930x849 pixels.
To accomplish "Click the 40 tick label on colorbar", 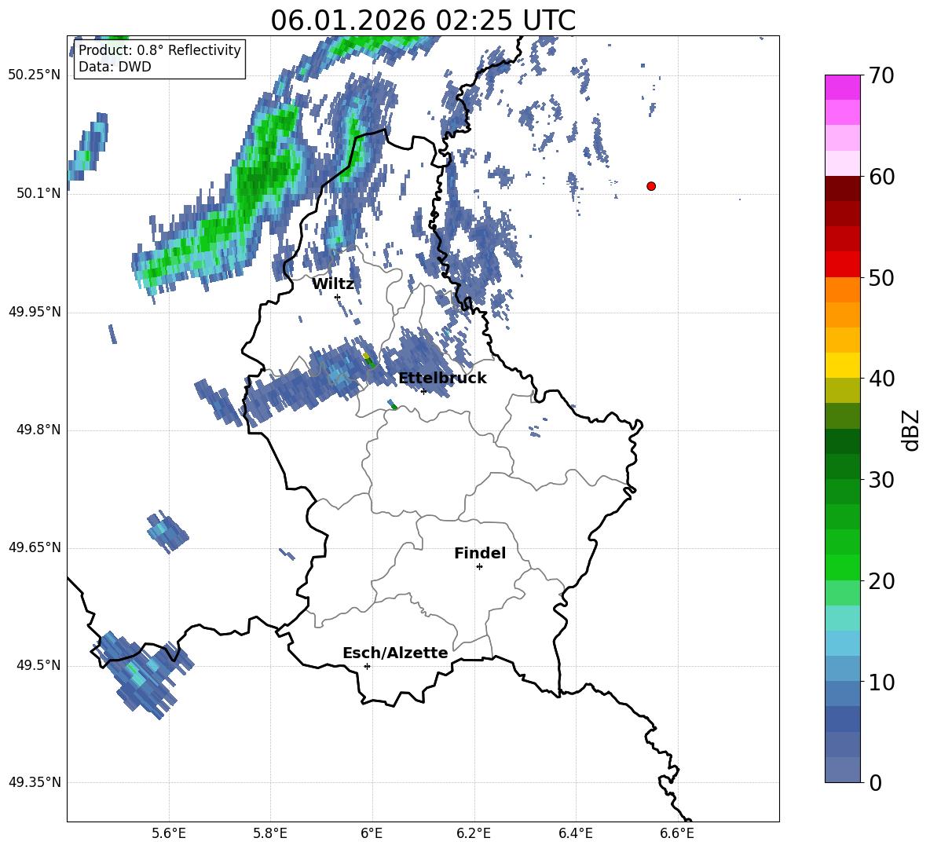I will 881,379.
